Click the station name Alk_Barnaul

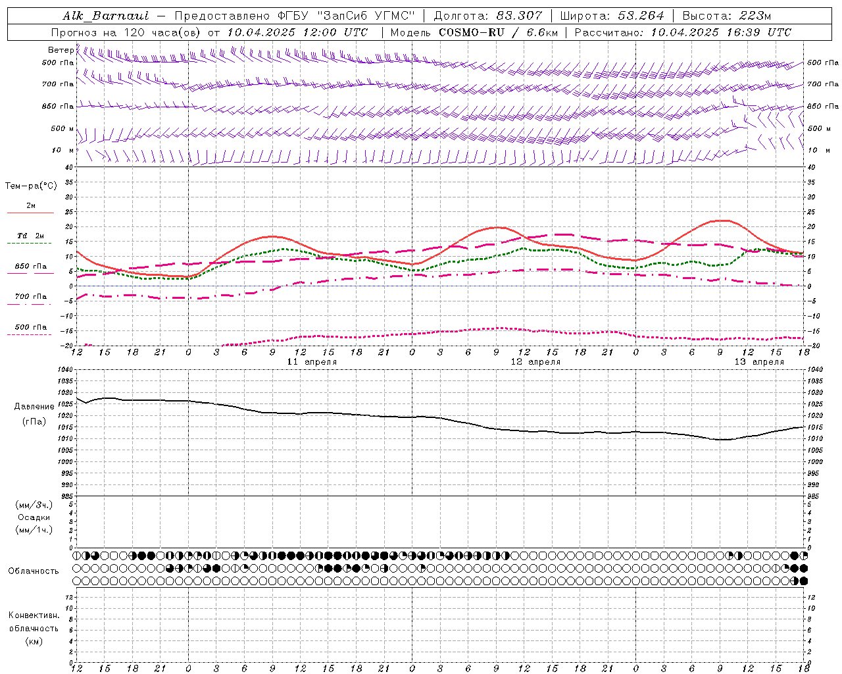coord(106,16)
